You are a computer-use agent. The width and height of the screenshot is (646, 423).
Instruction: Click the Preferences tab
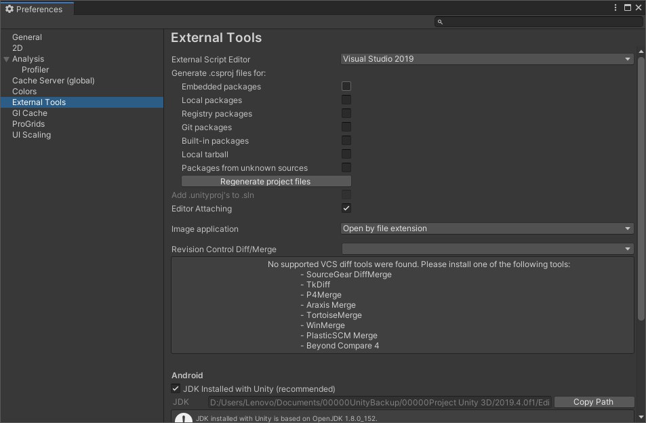[37, 9]
